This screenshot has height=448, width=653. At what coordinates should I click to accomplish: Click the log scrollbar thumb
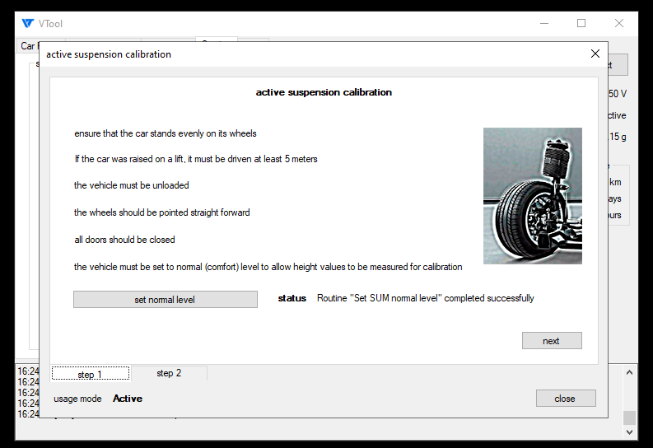click(x=629, y=418)
